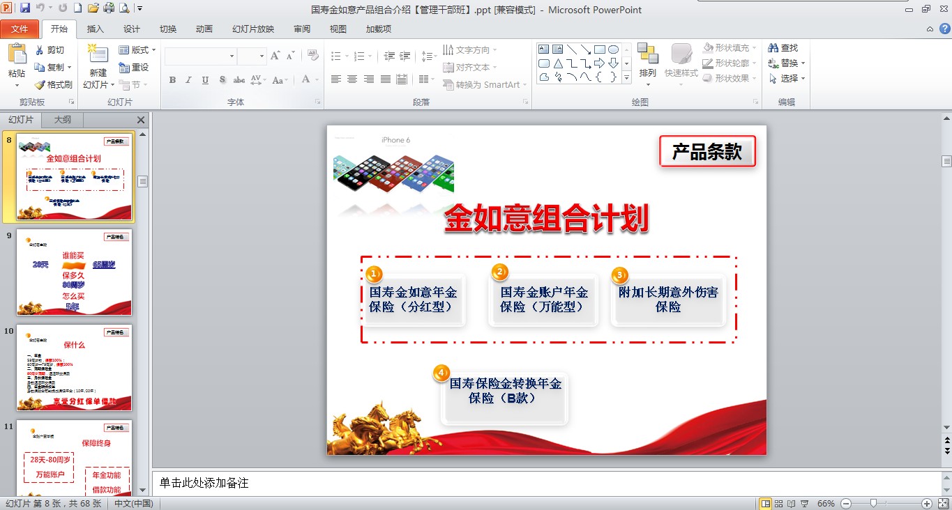
Task: Expand the shapes gallery More arrow
Action: pyautogui.click(x=626, y=78)
